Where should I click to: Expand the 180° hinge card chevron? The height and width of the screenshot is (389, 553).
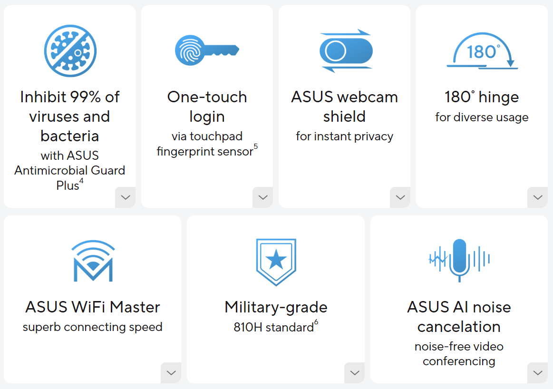[537, 197]
